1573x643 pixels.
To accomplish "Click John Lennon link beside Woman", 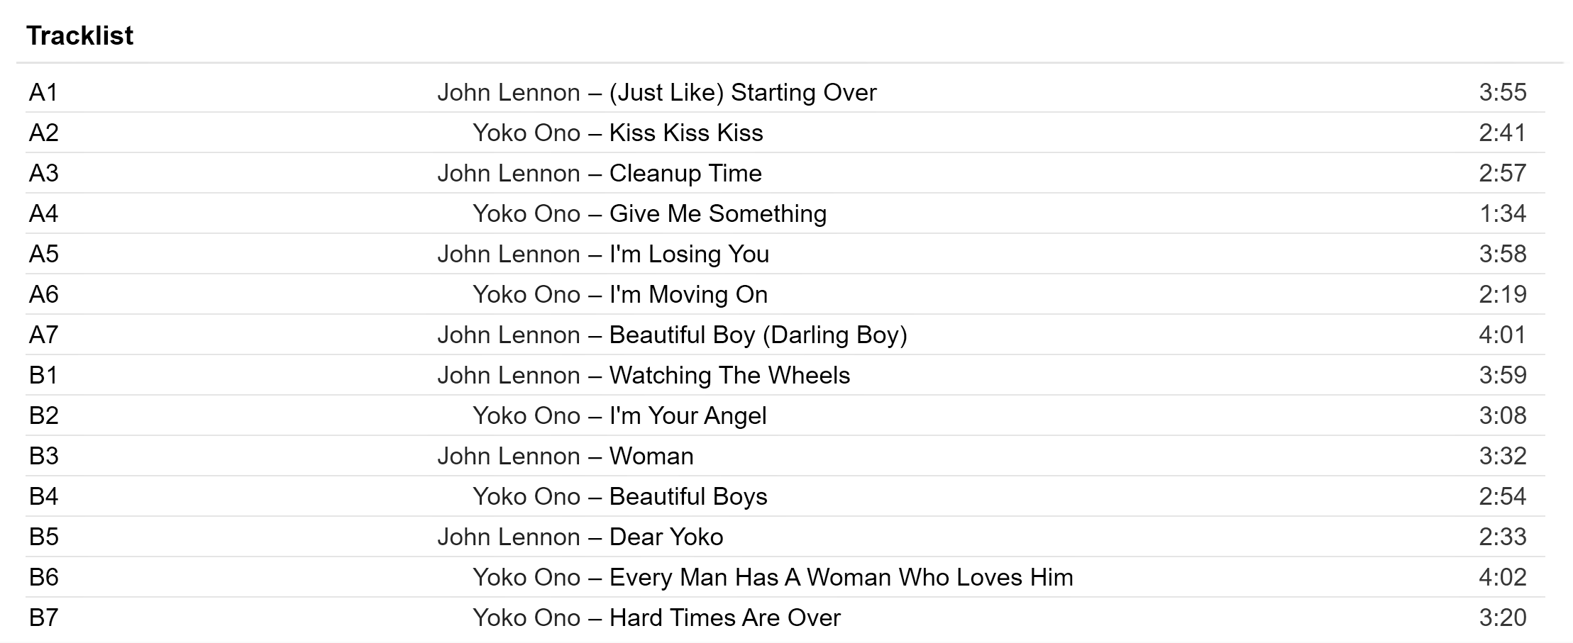I will pos(508,457).
